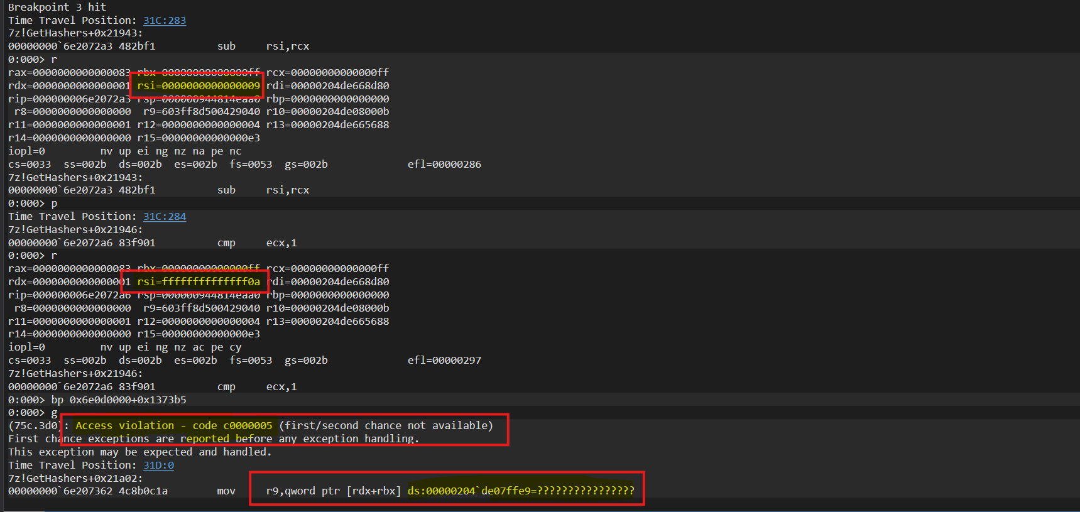Select the "00000000`6e207362 4c8b0c1a" address bytes

(x=88, y=491)
